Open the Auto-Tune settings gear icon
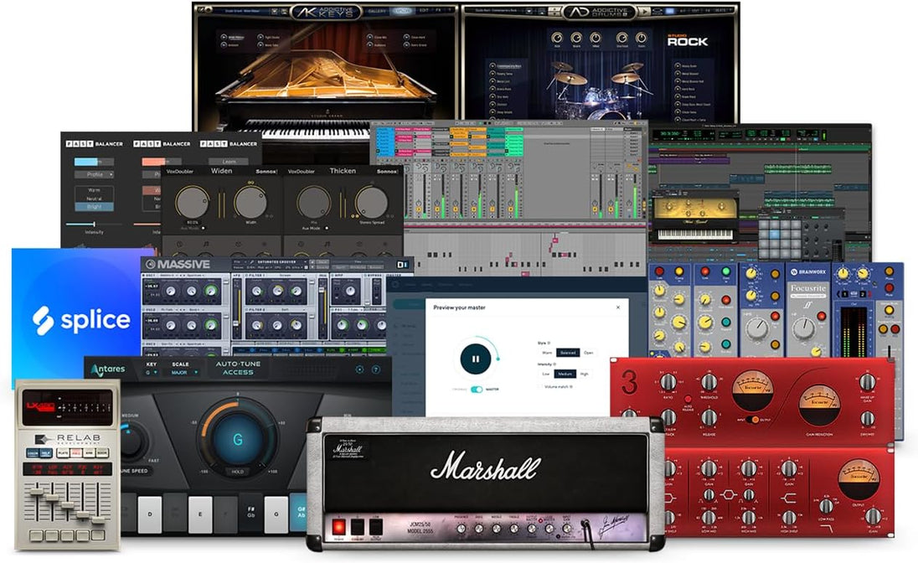918x563 pixels. (x=360, y=369)
